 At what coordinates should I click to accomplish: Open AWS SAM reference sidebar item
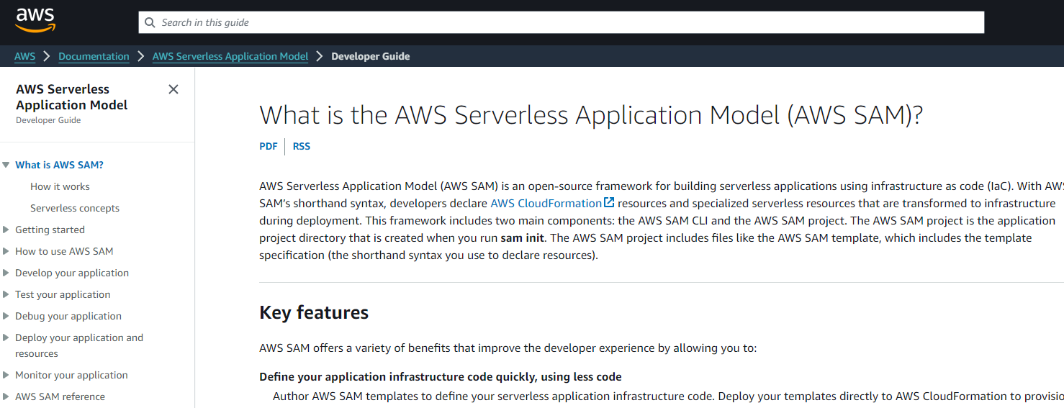(x=60, y=396)
